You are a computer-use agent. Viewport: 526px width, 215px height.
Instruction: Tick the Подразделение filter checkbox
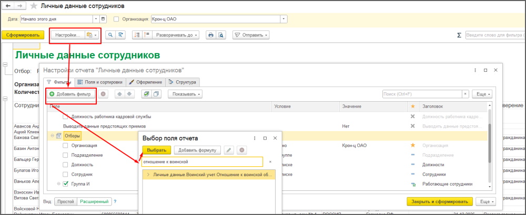65,155
